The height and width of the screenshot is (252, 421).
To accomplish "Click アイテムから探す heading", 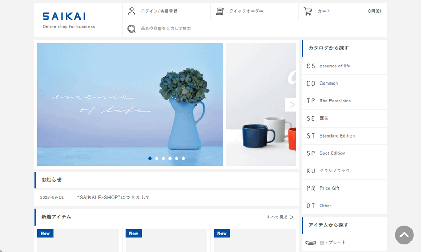I will 328,225.
